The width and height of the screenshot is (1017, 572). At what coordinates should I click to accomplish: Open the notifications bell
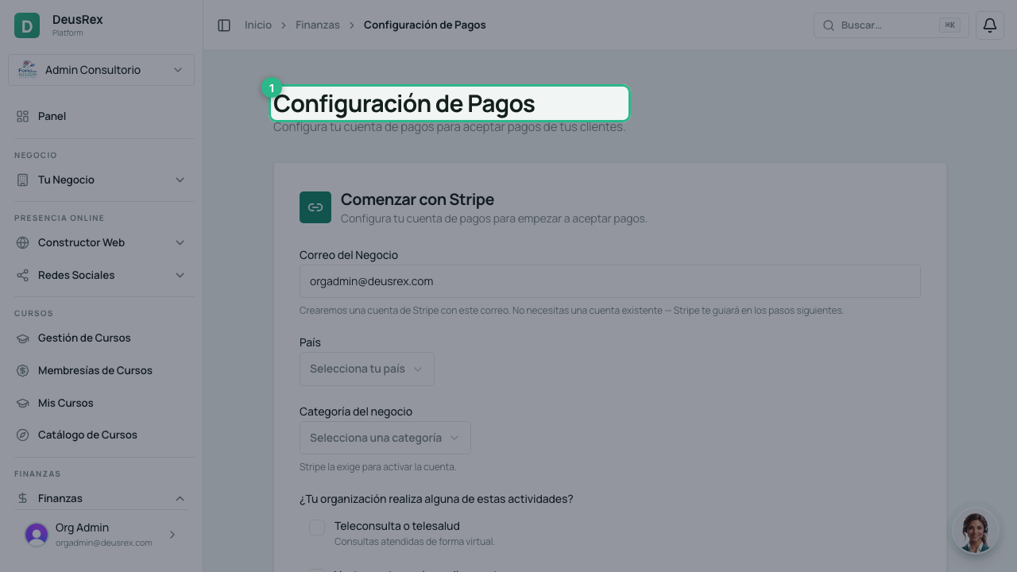990,25
